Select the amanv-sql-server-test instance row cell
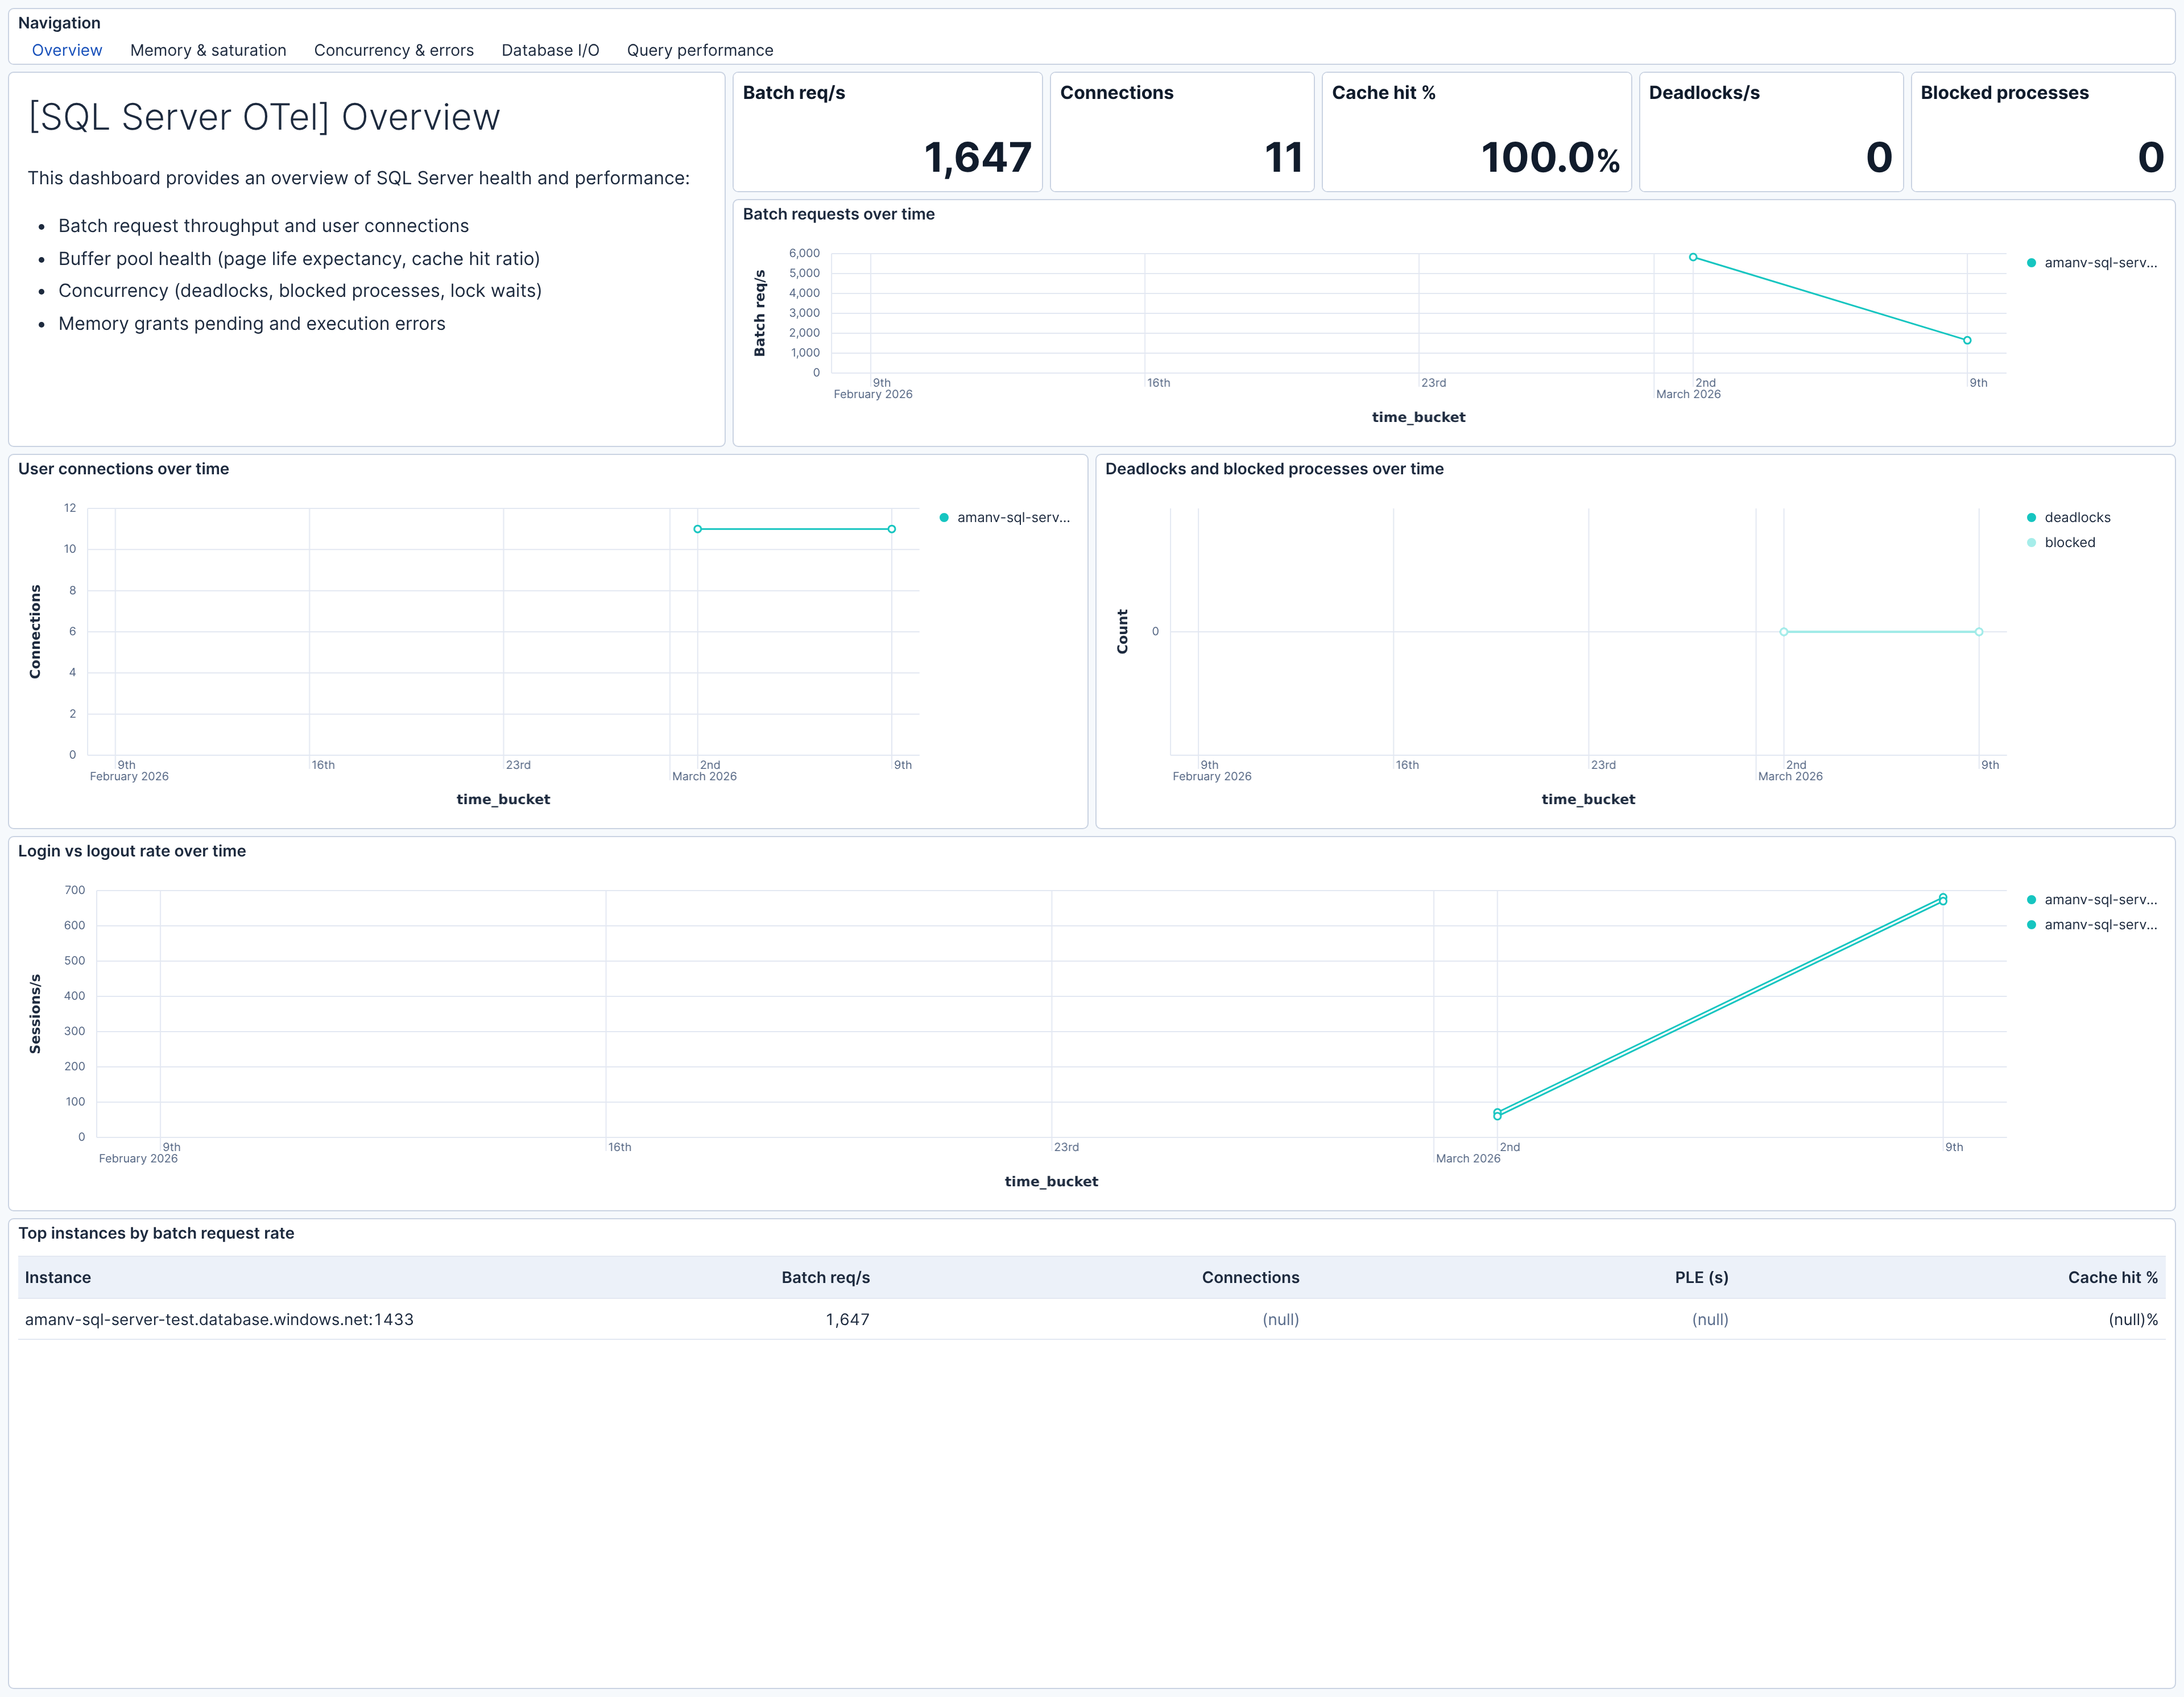Viewport: 2184px width, 1697px height. [x=219, y=1319]
